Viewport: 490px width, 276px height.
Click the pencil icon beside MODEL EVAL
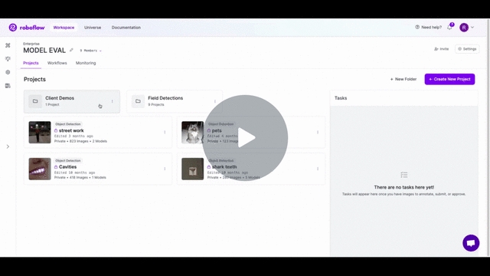(x=71, y=50)
